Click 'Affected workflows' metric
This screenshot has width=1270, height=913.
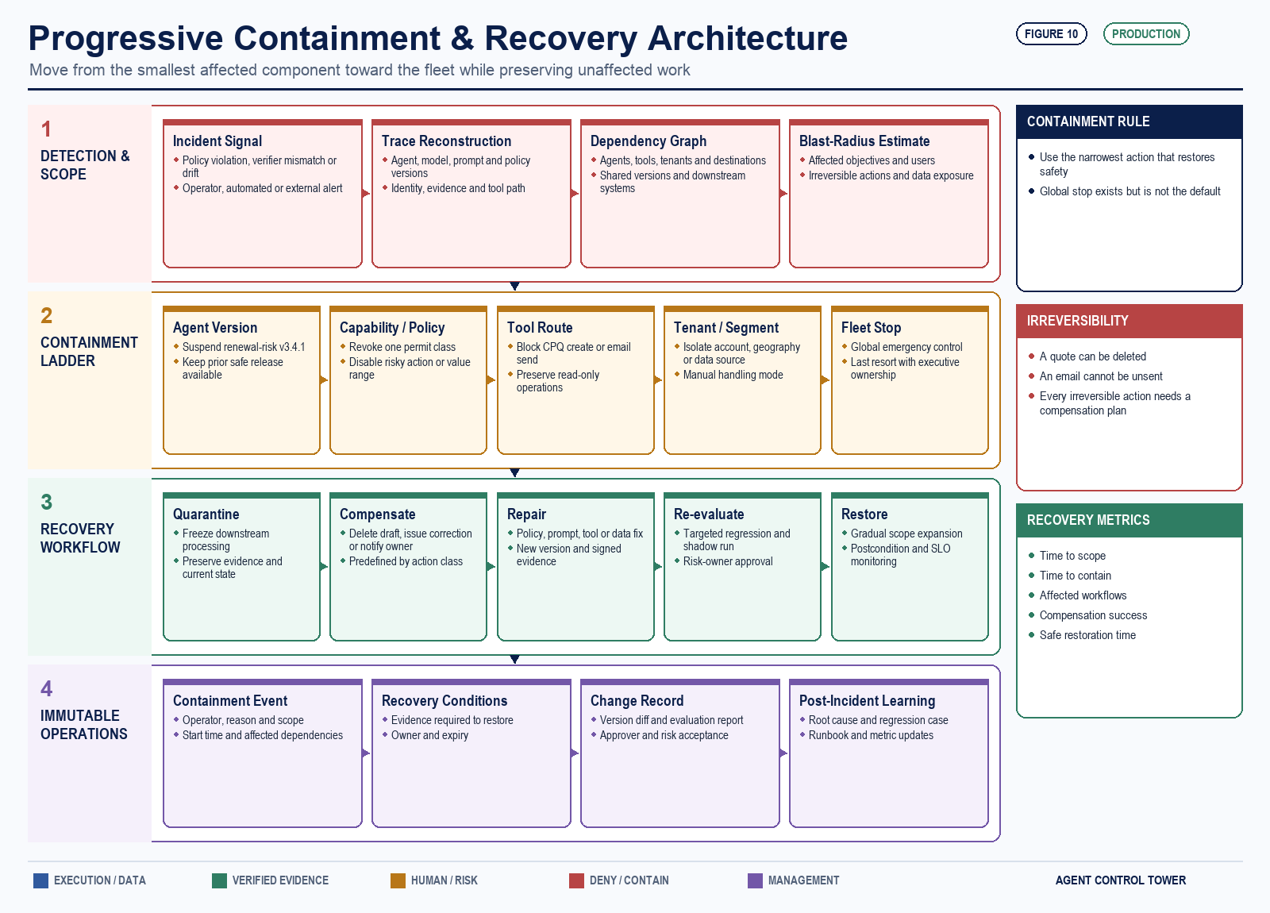(1083, 595)
